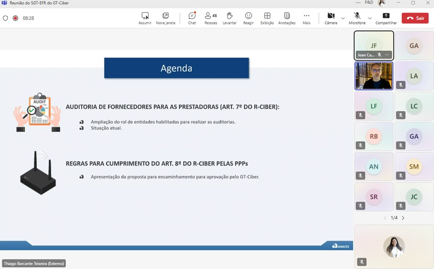Click the Teams logo in title bar
434x269 pixels.
click(x=4, y=3)
